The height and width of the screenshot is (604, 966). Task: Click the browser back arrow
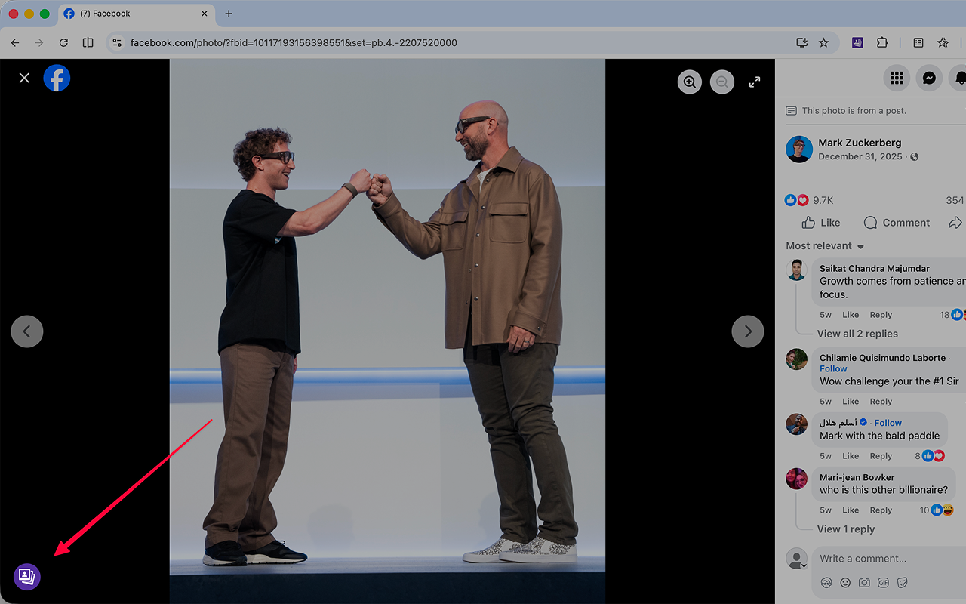(x=15, y=43)
